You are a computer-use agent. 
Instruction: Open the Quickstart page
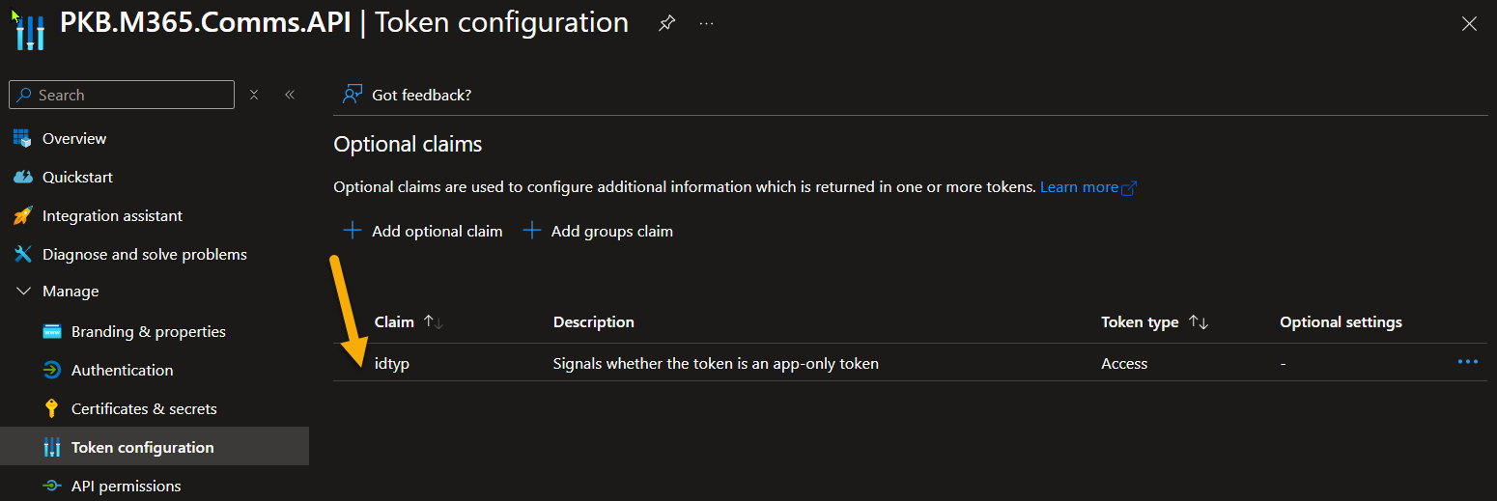point(77,177)
